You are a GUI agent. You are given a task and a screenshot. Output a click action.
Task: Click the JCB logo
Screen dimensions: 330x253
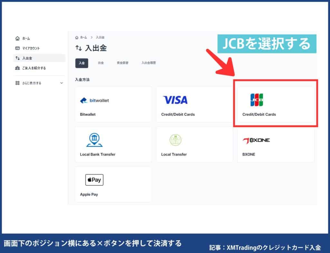coord(257,100)
